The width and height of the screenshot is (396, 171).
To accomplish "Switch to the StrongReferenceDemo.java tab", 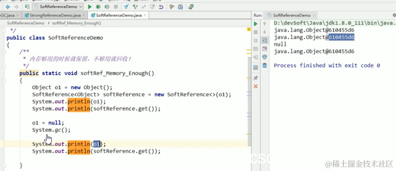I will pos(55,15).
